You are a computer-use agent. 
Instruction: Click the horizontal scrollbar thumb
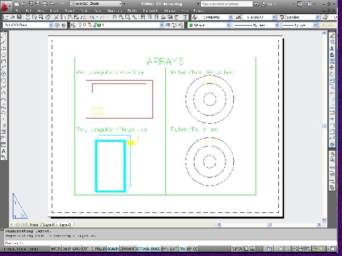tap(269, 224)
